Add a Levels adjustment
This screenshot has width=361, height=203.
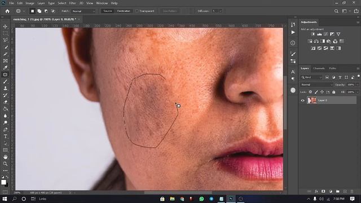point(319,34)
